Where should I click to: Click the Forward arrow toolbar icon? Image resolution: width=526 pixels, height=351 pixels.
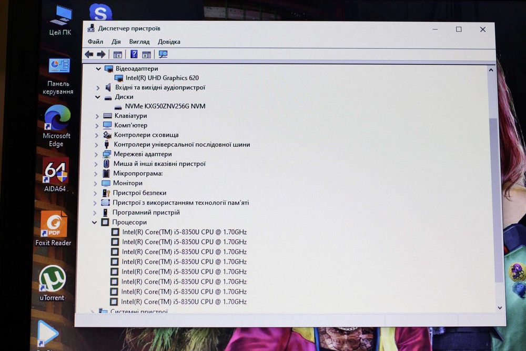tap(101, 54)
